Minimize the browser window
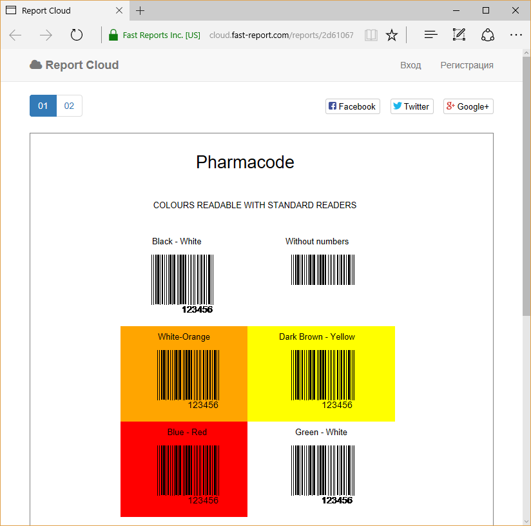Viewport: 531px width, 526px height. [x=456, y=10]
